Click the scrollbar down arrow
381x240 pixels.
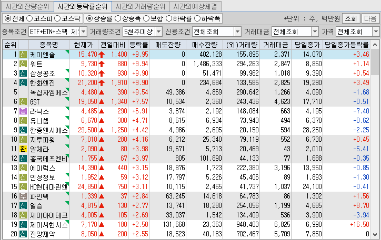375,234
